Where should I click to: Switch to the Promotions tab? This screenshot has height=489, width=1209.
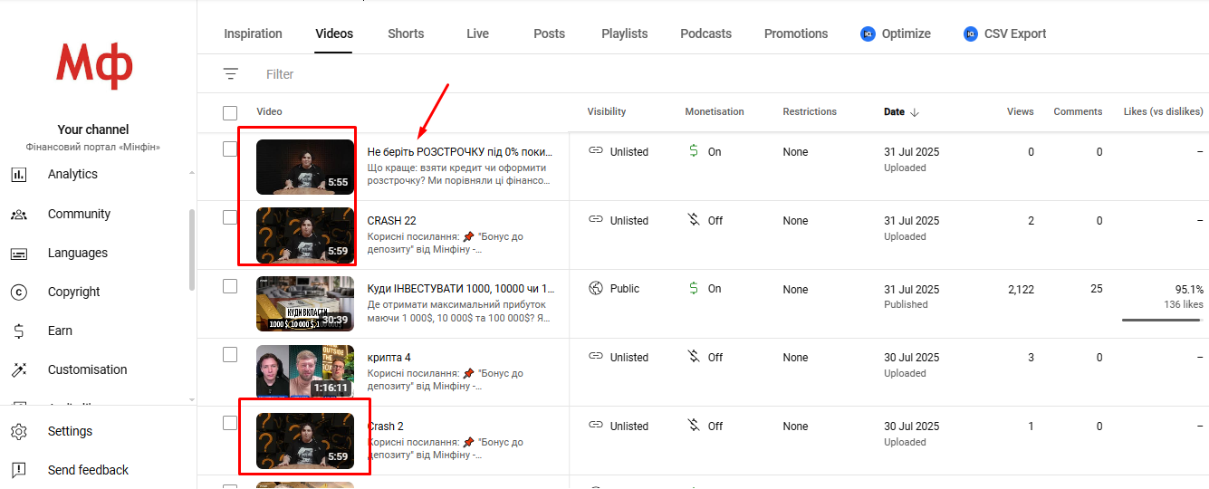[x=796, y=34]
